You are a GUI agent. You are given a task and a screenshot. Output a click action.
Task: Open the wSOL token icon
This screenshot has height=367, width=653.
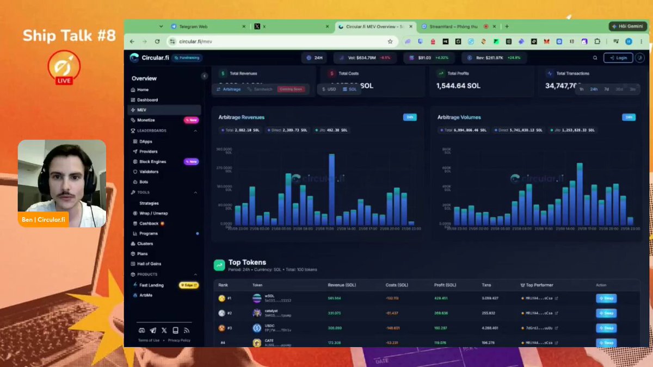tap(257, 298)
